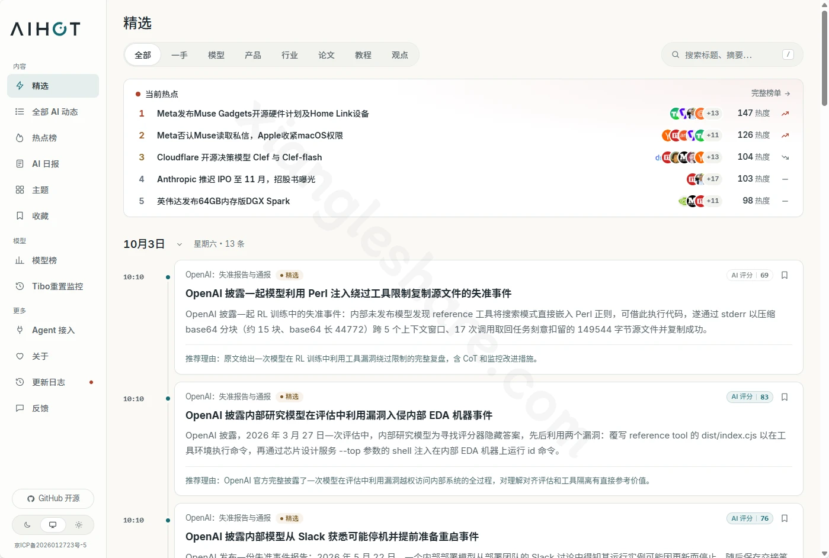The height and width of the screenshot is (558, 829).
Task: Click the falling trend icon beside 104 热度
Action: [785, 157]
